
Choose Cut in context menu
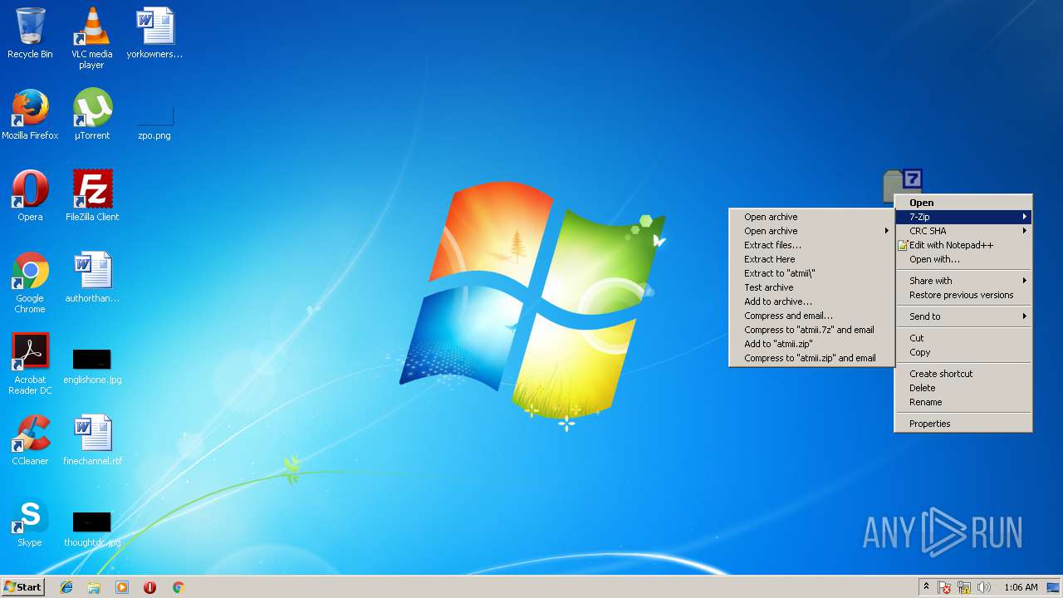(963, 338)
